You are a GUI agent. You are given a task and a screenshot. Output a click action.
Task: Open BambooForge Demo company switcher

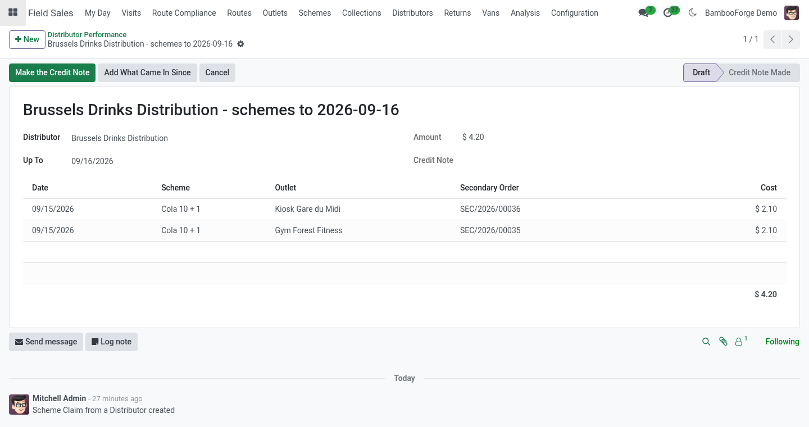[x=741, y=13]
